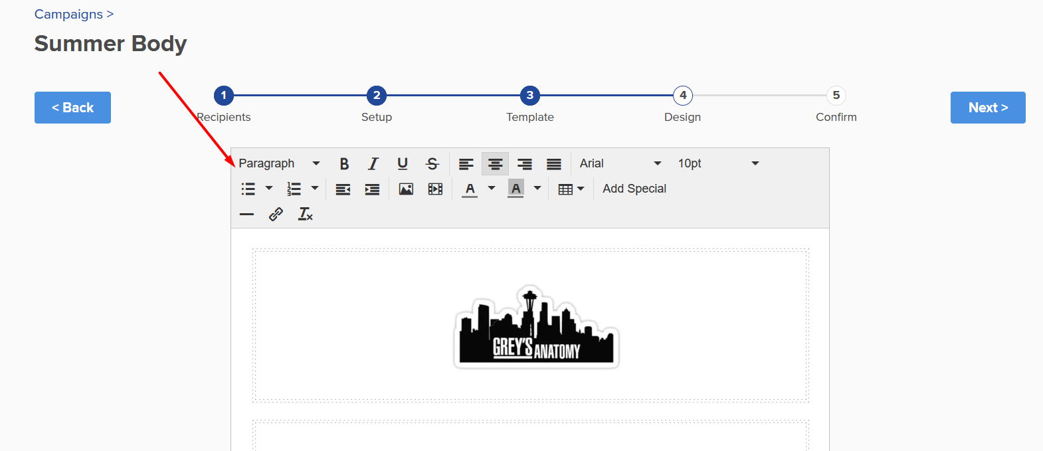Increase paragraph indent
Image resolution: width=1043 pixels, height=451 pixels.
tap(372, 189)
